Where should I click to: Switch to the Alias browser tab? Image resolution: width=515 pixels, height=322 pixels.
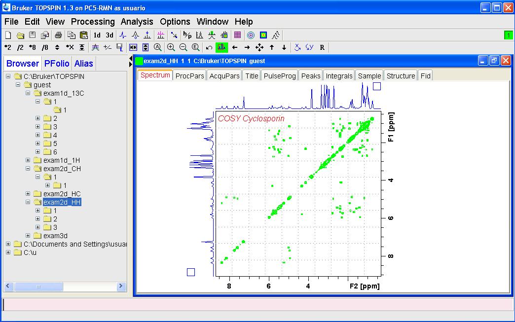(x=83, y=63)
